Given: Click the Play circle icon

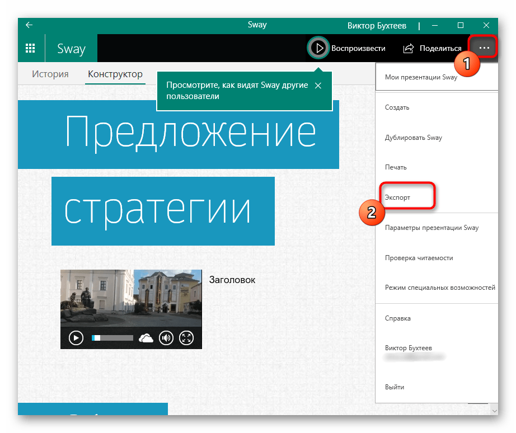Looking at the screenshot, I should 318,48.
